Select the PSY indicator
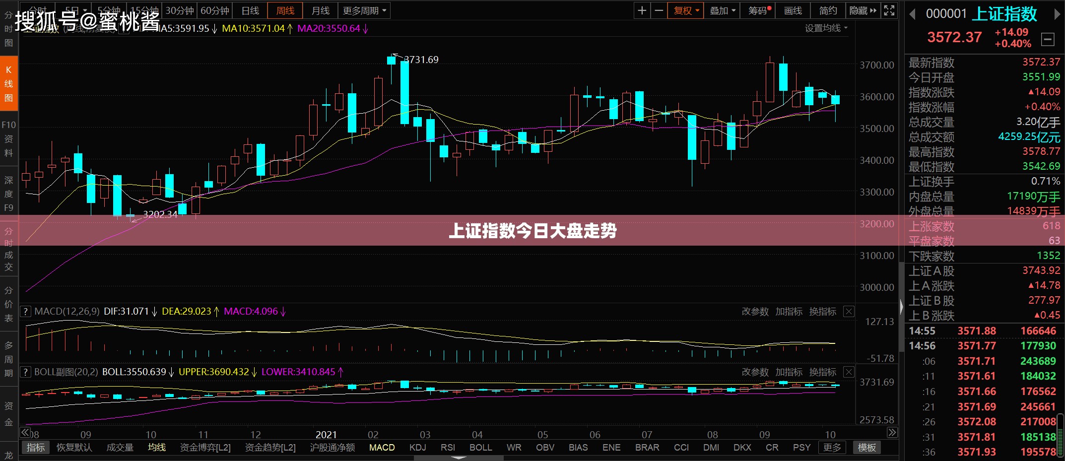1065x461 pixels. click(x=801, y=448)
